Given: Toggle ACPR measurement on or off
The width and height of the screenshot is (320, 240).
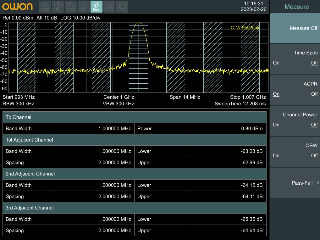Looking at the screenshot, I should [x=295, y=89].
